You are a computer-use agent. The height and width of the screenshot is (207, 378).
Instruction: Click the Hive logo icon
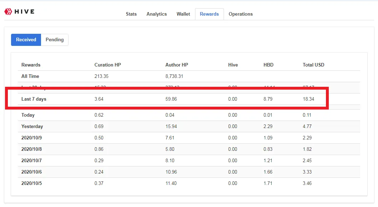(8, 11)
